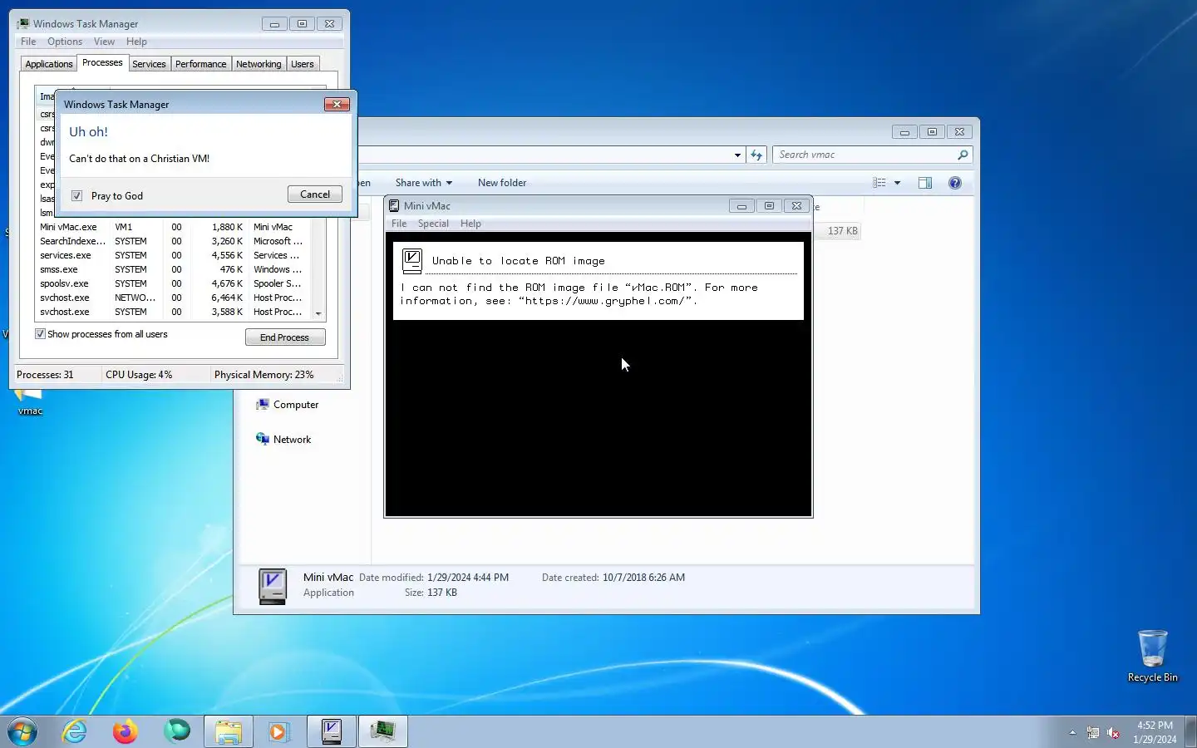Open the address bar history dropdown arrow

[x=737, y=155]
